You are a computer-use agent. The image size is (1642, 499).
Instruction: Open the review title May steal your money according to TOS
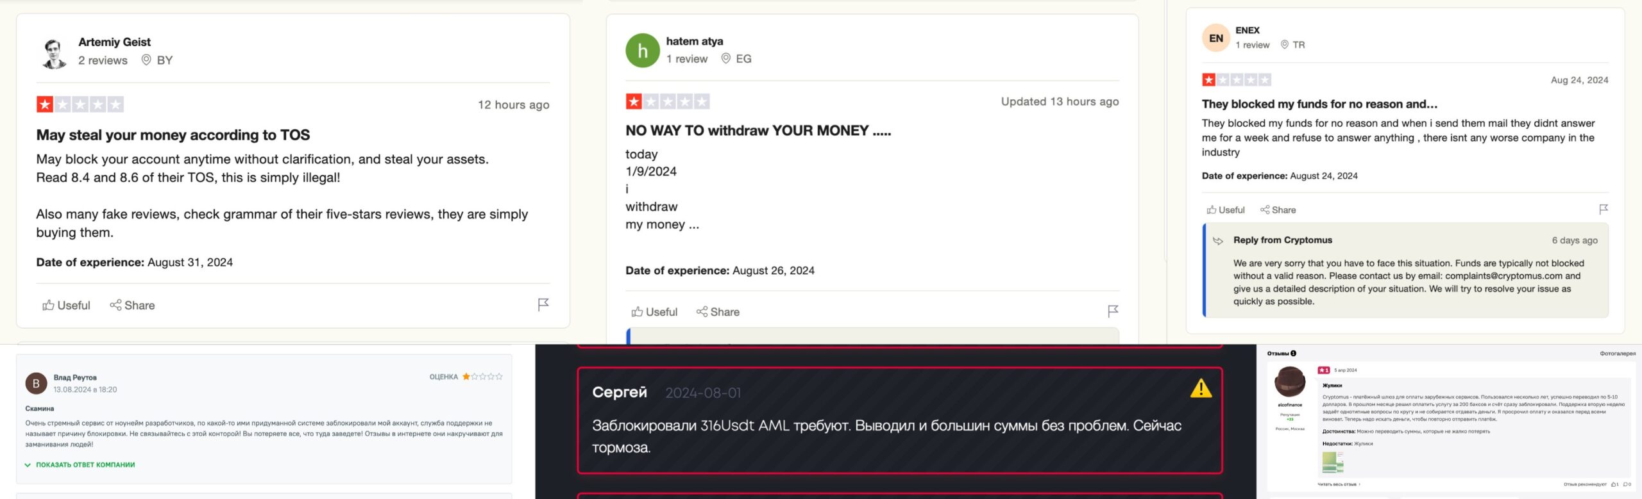pyautogui.click(x=173, y=135)
